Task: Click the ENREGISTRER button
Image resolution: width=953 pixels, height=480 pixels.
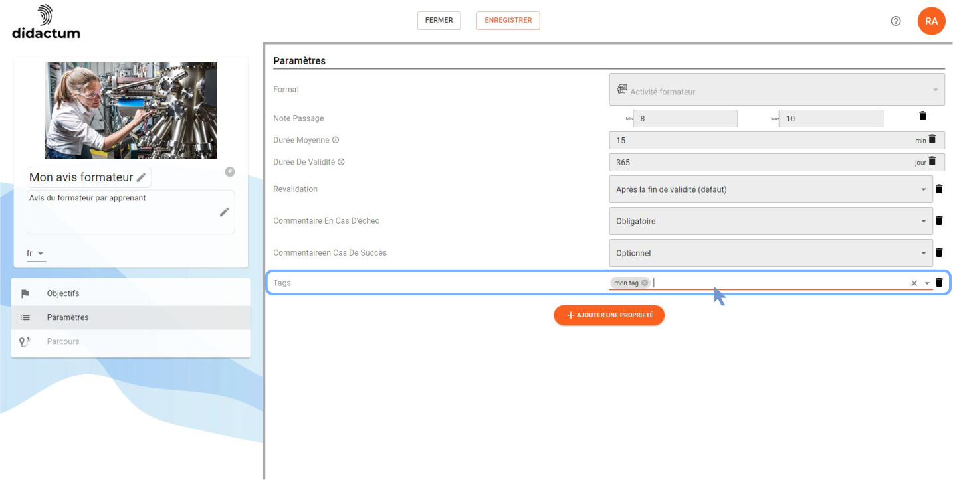Action: tap(508, 21)
